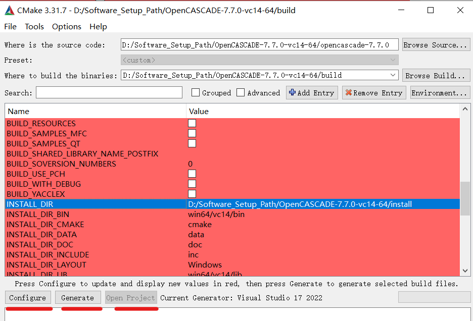473x321 pixels.
Task: Open the Tools menu
Action: coord(34,27)
